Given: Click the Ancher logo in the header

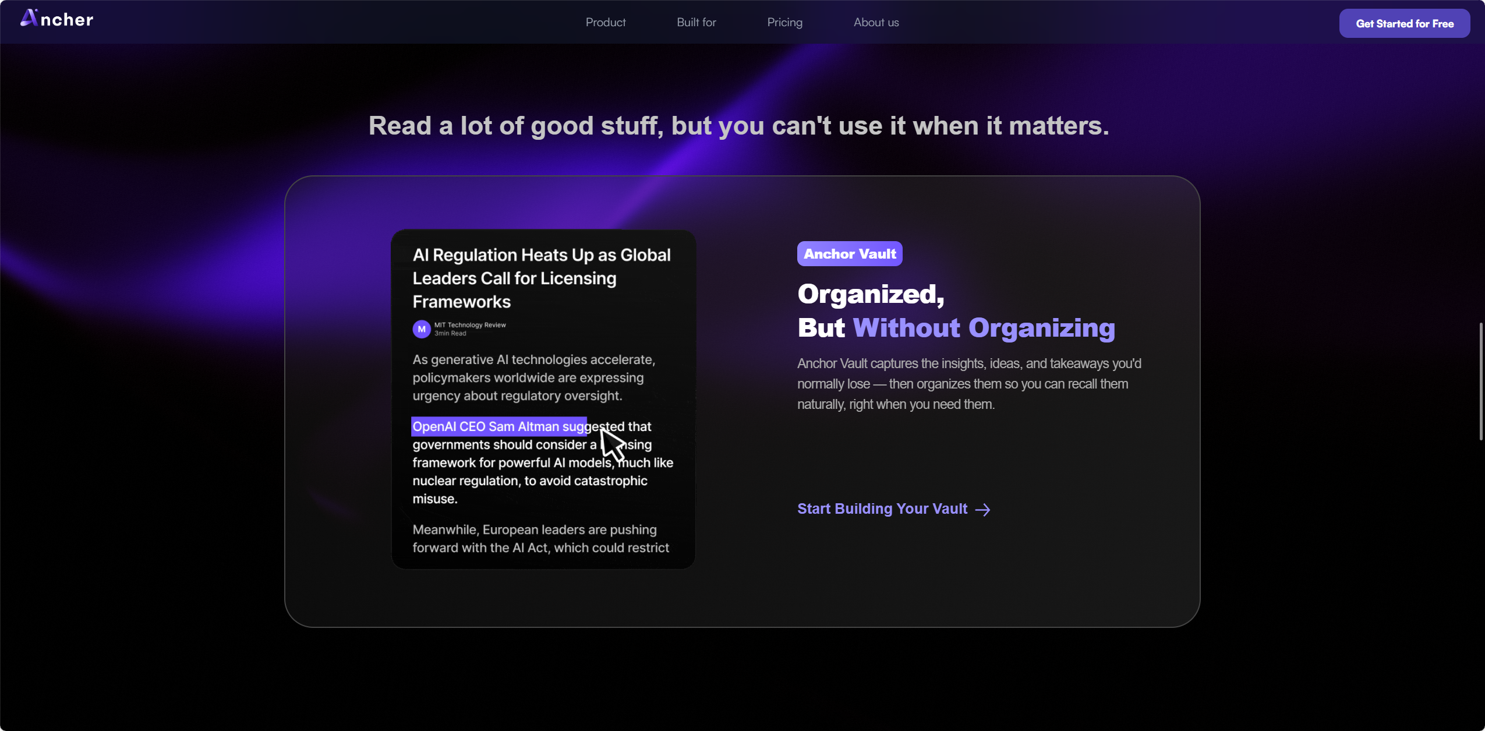Looking at the screenshot, I should coord(57,19).
